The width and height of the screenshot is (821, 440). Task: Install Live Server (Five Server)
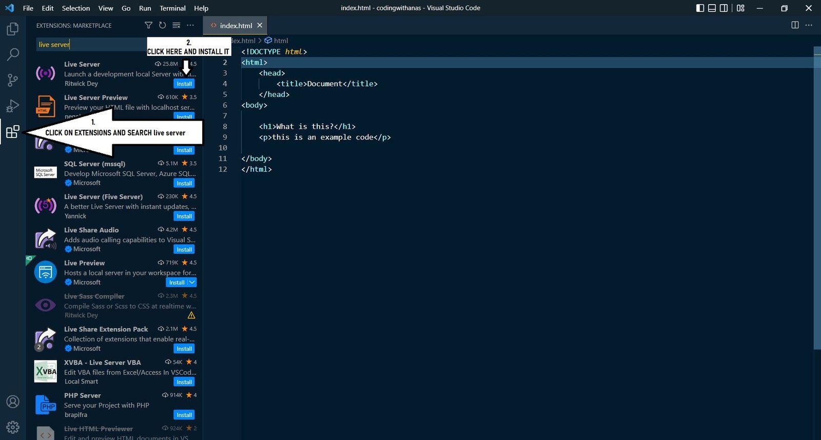click(x=184, y=216)
